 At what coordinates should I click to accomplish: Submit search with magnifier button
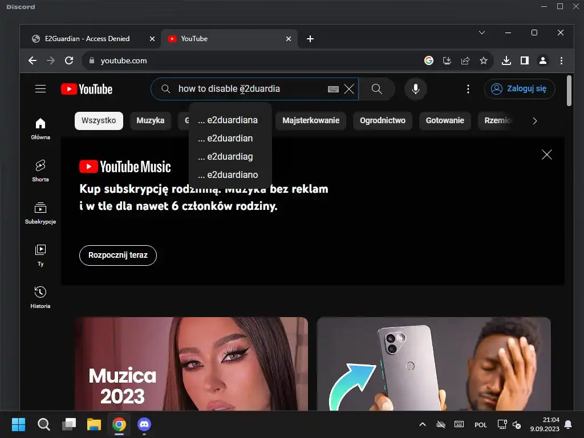376,89
